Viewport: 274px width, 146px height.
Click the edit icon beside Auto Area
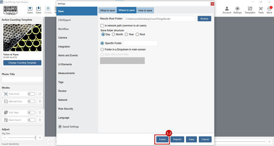[40, 94]
